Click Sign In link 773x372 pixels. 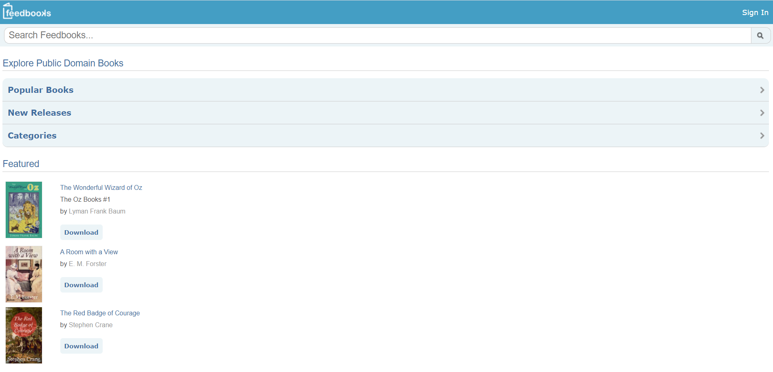(x=755, y=13)
